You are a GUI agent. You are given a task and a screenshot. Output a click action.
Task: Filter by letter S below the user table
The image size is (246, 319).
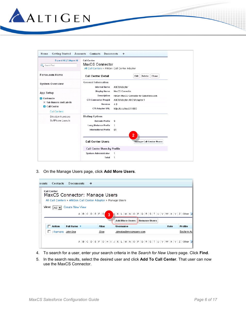pos(150,242)
